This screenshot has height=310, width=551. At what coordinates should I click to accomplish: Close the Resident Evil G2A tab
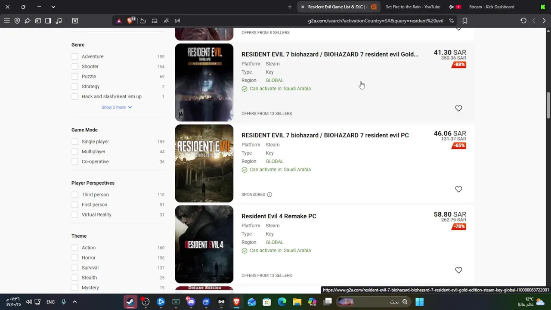[303, 7]
